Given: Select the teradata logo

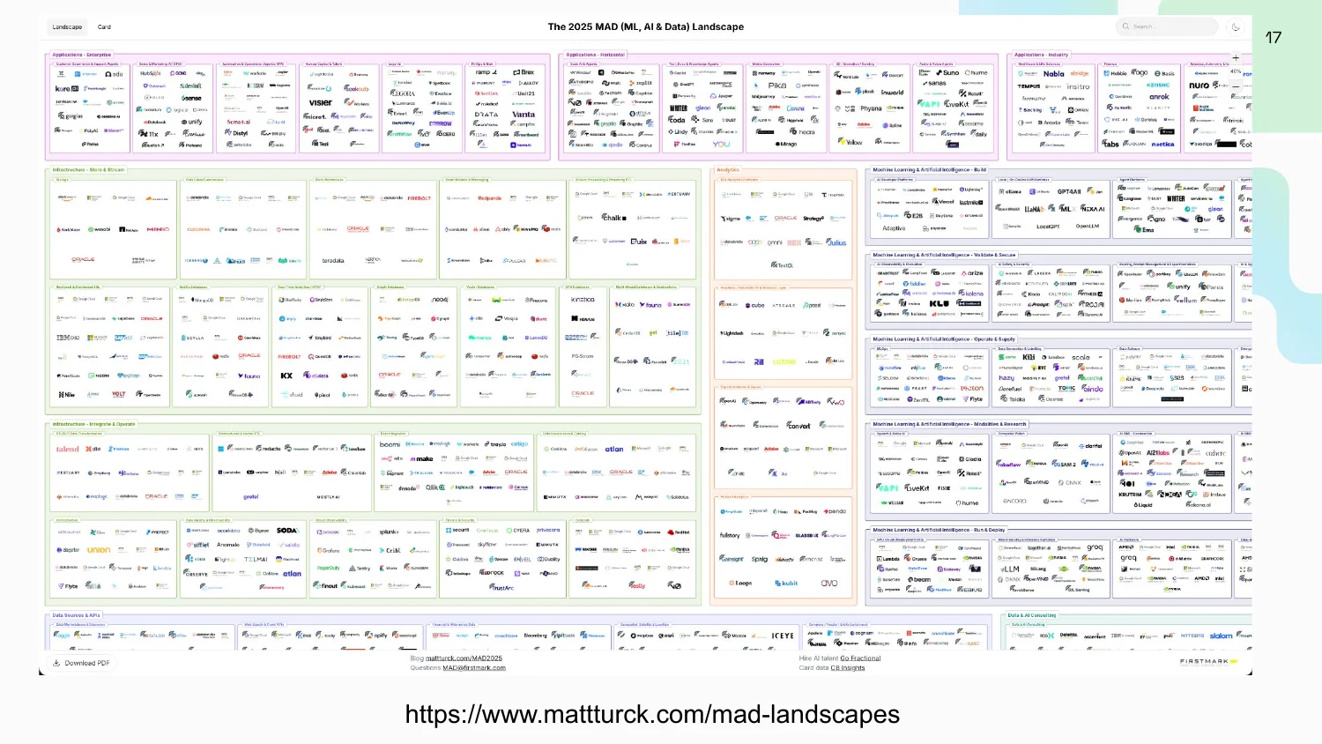Looking at the screenshot, I should (332, 261).
